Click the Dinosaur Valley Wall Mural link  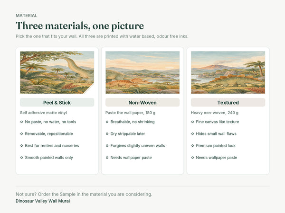[x=43, y=201]
